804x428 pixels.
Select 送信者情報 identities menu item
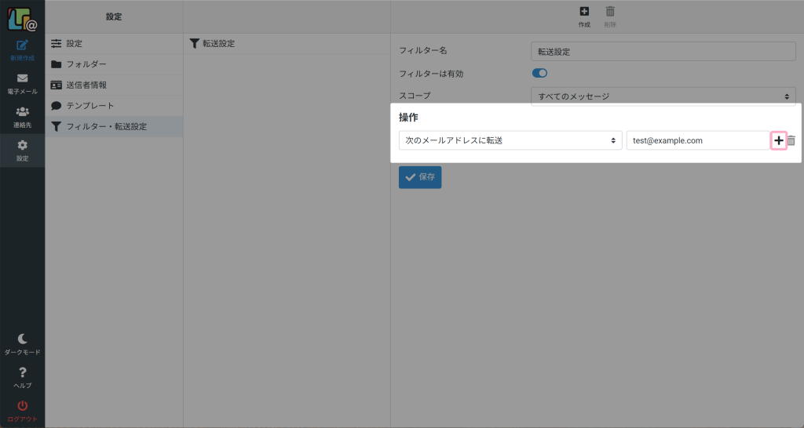click(114, 85)
